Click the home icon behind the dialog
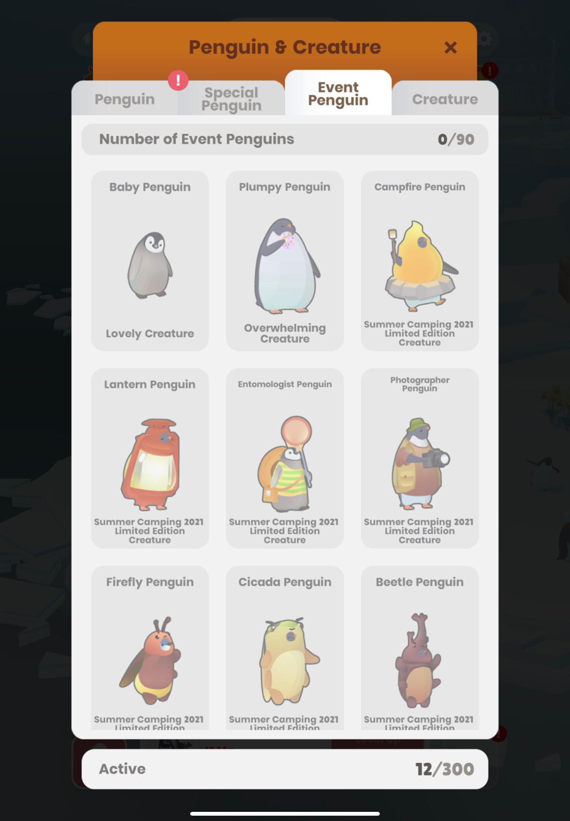This screenshot has height=821, width=570. click(85, 39)
